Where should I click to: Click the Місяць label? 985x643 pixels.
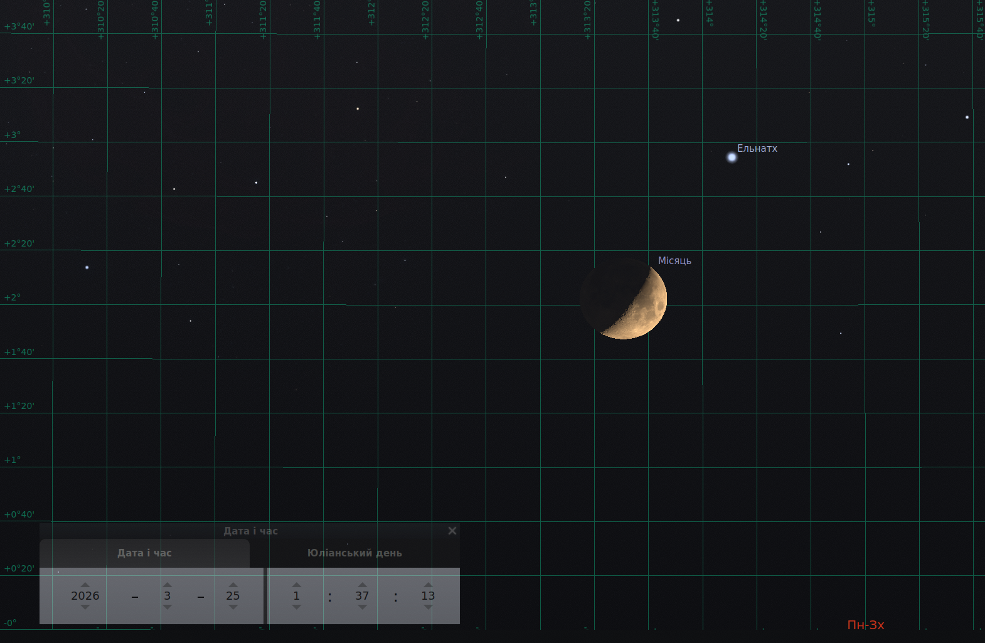point(674,260)
